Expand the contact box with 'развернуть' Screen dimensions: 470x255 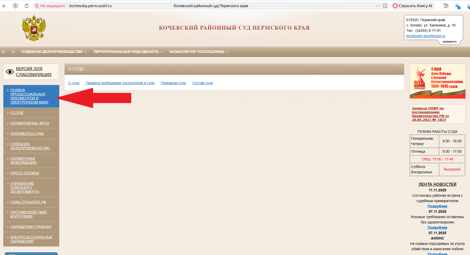[449, 42]
